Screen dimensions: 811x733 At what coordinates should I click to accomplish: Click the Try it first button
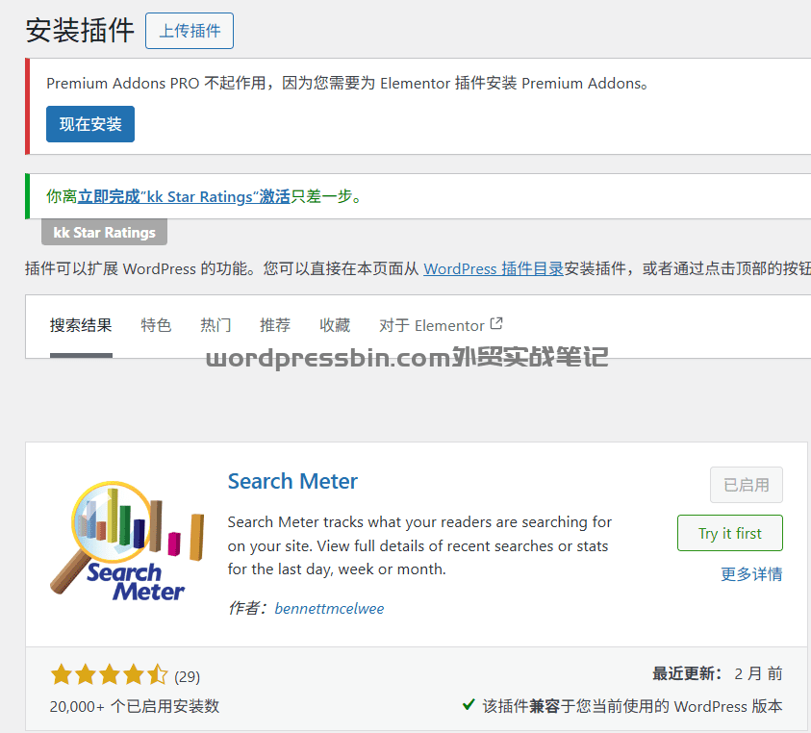click(729, 533)
